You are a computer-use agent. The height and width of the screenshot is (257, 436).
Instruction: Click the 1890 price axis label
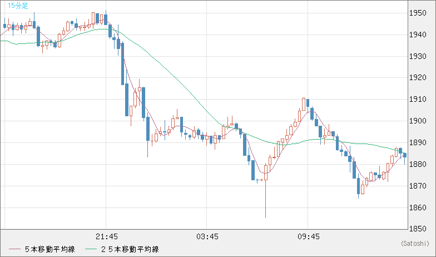pos(418,142)
